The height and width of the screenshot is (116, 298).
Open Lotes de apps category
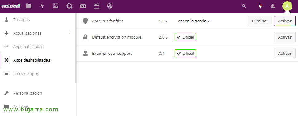click(x=26, y=74)
